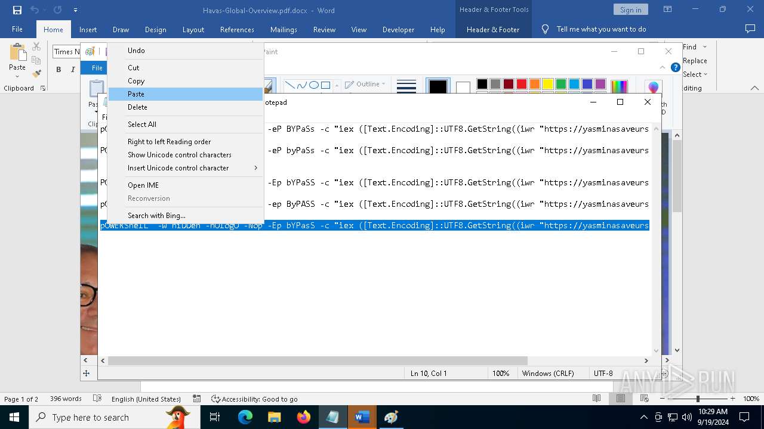Open Microsoft Edge from the taskbar
Viewport: 764px width, 429px height.
pos(245,417)
